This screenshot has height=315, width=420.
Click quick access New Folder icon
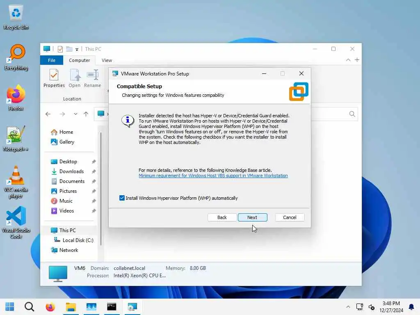pyautogui.click(x=69, y=49)
